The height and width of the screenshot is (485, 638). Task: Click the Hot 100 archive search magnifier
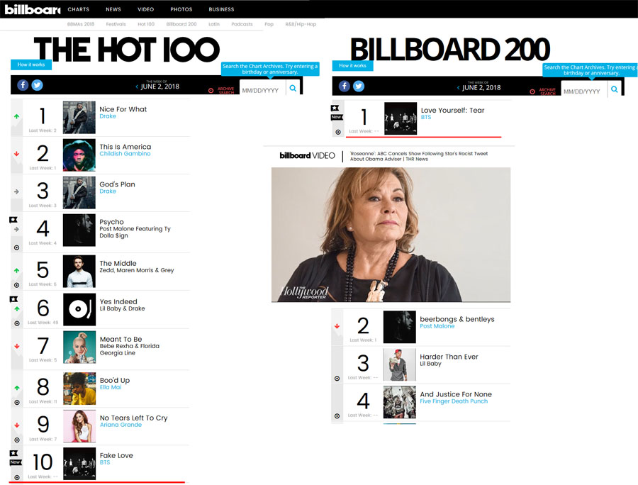pos(293,88)
